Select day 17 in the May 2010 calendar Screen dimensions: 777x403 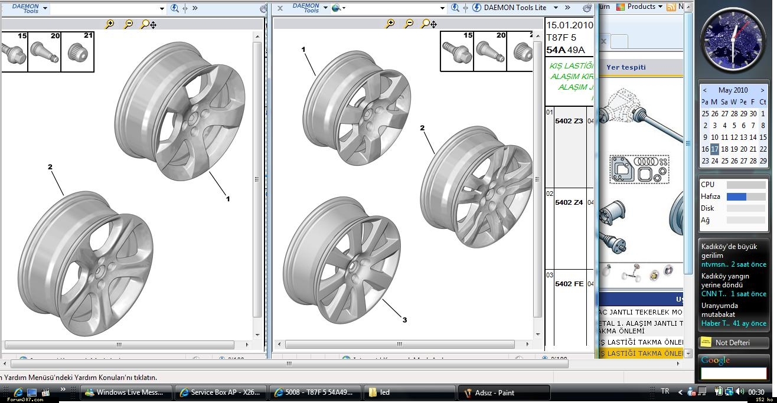click(714, 149)
